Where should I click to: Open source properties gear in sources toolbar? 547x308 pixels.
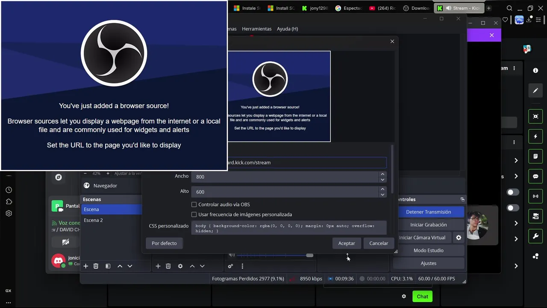pos(180,266)
